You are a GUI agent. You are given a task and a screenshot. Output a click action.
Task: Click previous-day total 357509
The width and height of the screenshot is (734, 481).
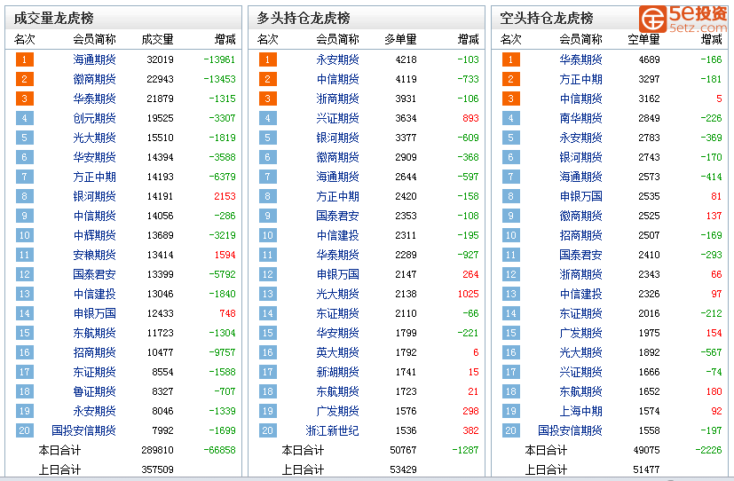point(157,469)
